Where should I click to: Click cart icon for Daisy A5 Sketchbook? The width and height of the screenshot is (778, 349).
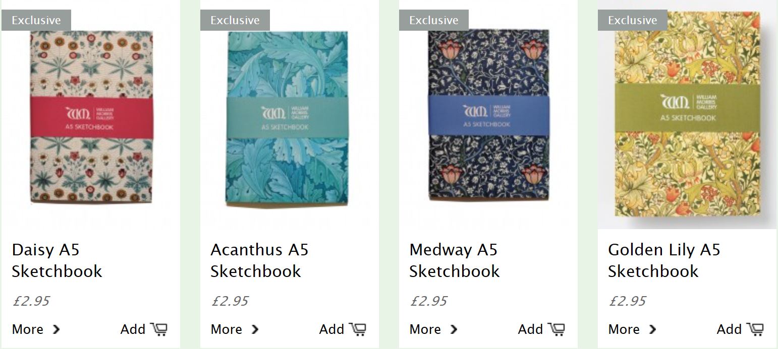coord(159,329)
